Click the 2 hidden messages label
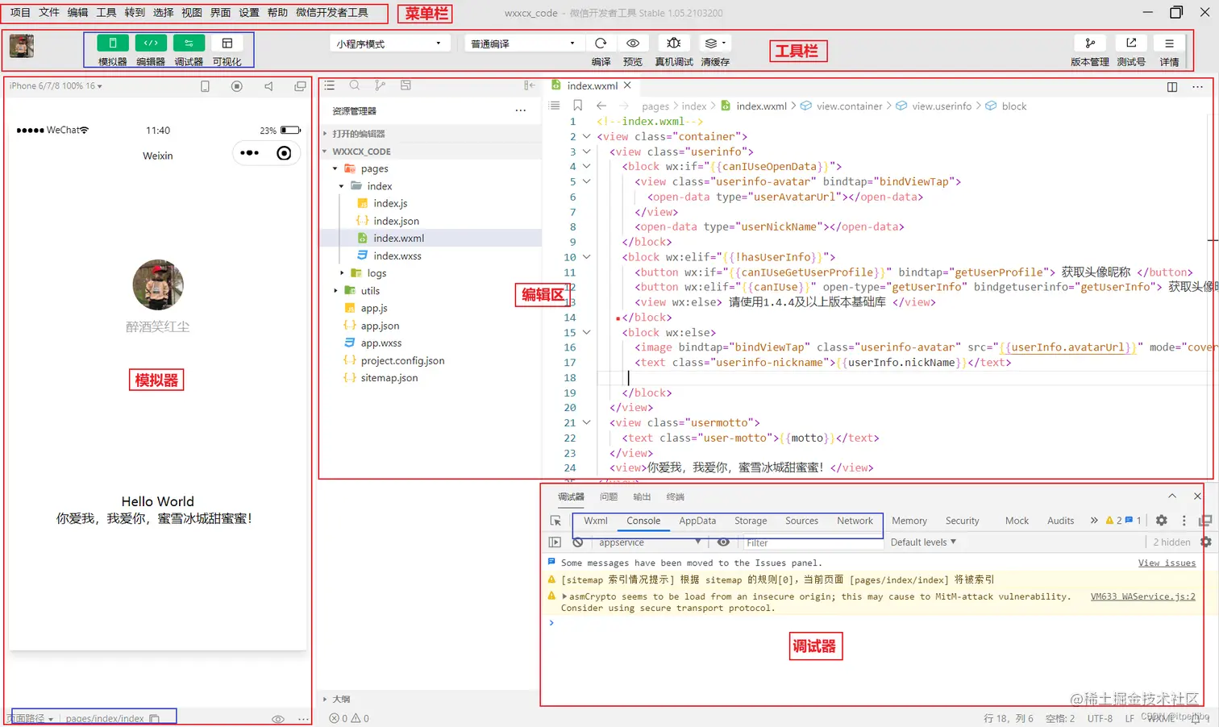The height and width of the screenshot is (727, 1219). [1171, 542]
